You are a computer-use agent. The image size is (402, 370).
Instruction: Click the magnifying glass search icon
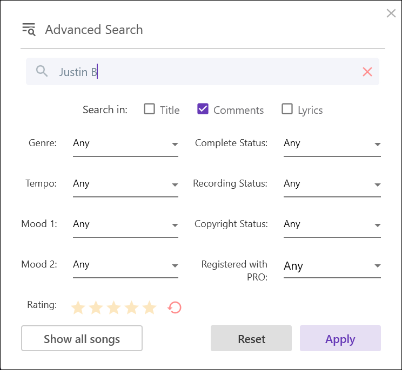click(42, 71)
